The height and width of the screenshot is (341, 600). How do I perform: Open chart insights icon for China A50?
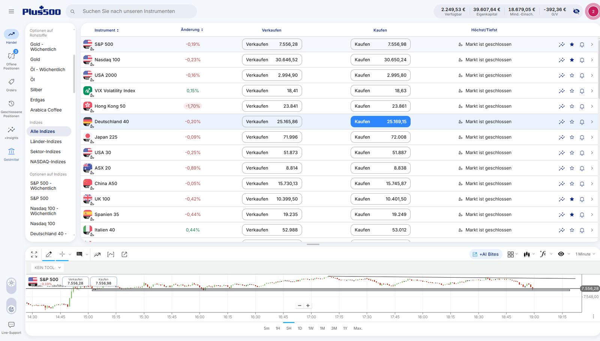point(562,184)
